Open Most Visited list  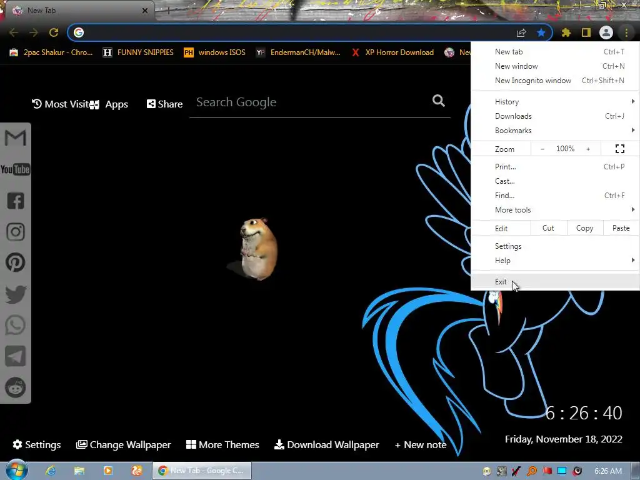click(x=61, y=104)
